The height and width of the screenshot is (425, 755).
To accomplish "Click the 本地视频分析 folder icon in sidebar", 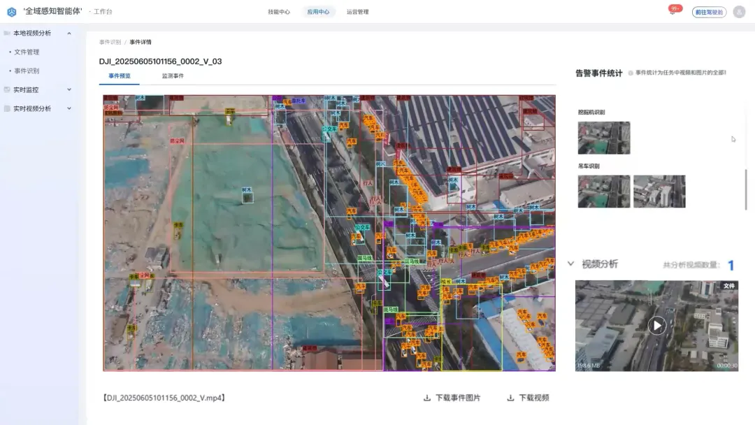I will tap(7, 34).
